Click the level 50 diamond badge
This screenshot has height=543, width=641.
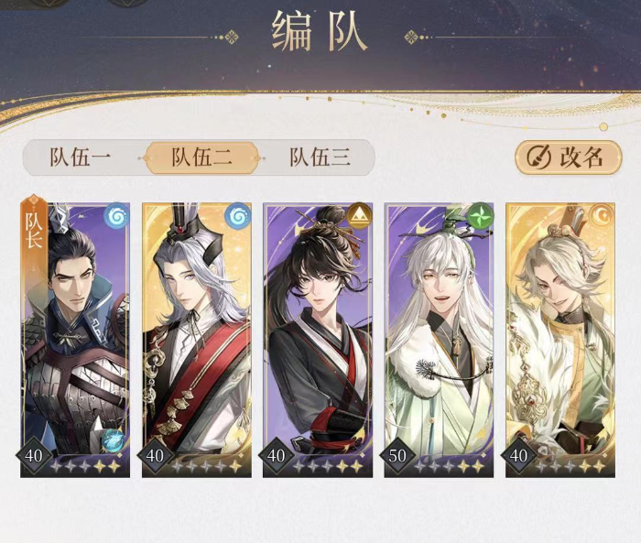tap(397, 455)
